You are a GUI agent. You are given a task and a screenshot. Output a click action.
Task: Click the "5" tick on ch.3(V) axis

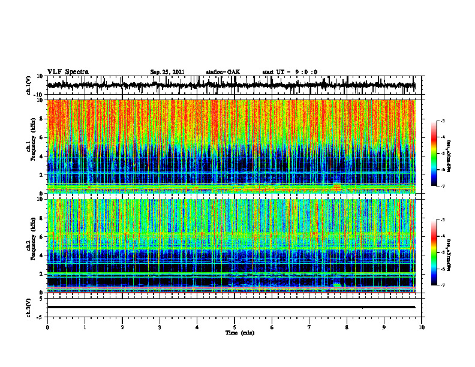pos(42,299)
